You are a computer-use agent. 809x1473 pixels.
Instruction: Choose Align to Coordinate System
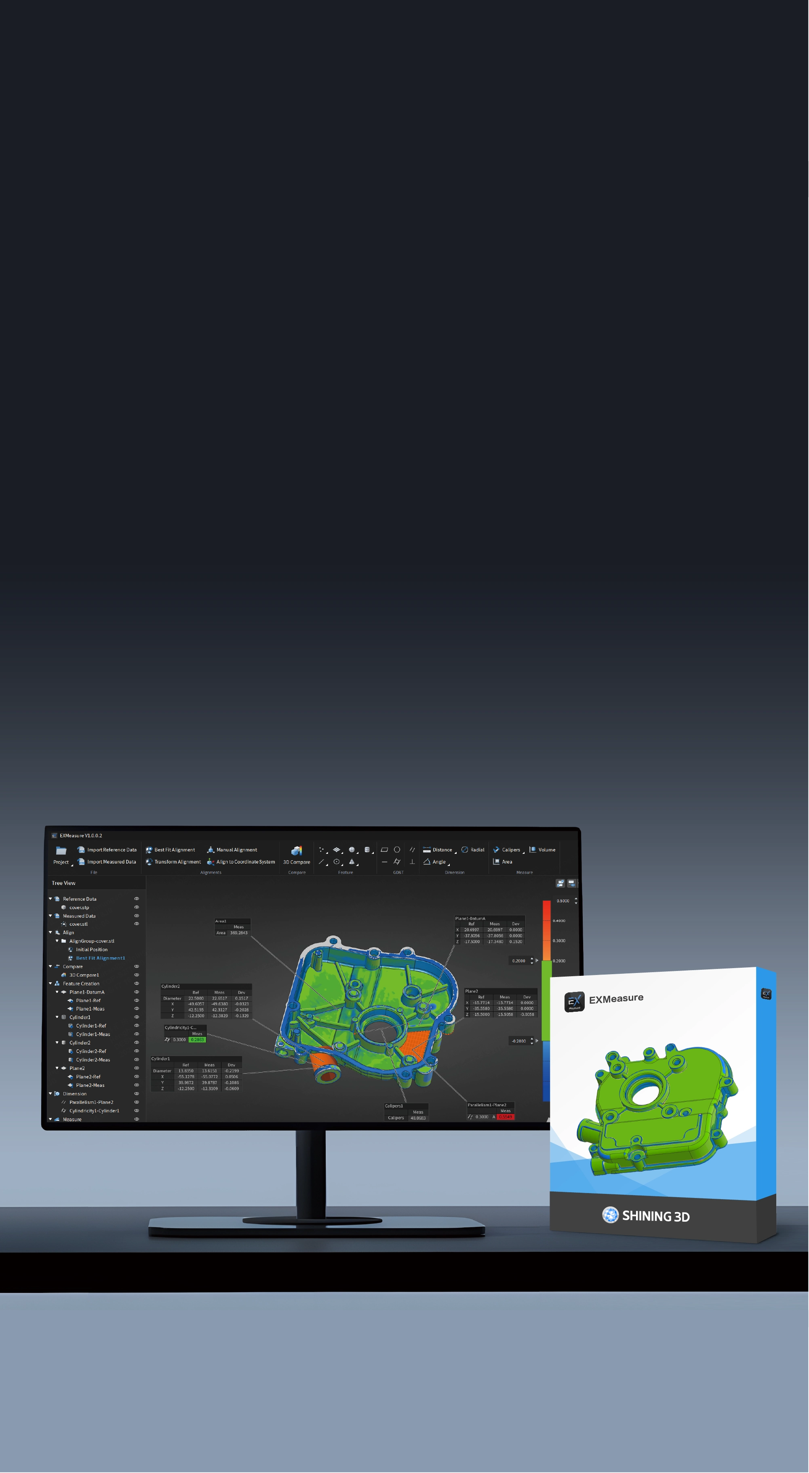(241, 862)
